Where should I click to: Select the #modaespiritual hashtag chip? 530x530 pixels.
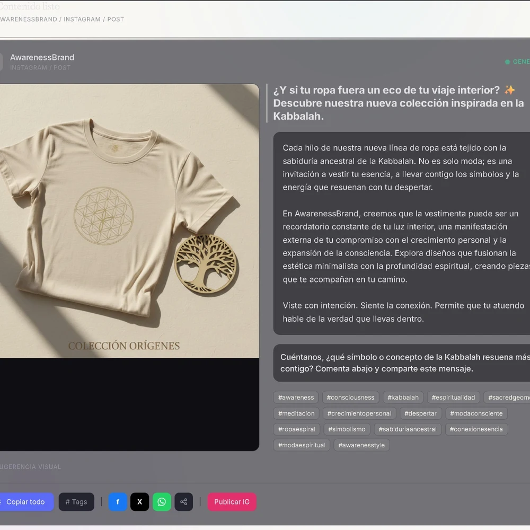click(x=302, y=445)
